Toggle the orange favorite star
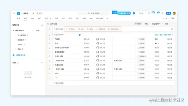 pos(33,13)
